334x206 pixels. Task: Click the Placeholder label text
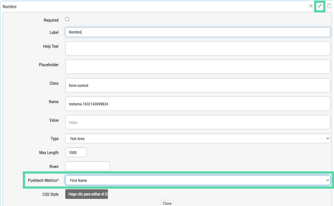coord(49,65)
